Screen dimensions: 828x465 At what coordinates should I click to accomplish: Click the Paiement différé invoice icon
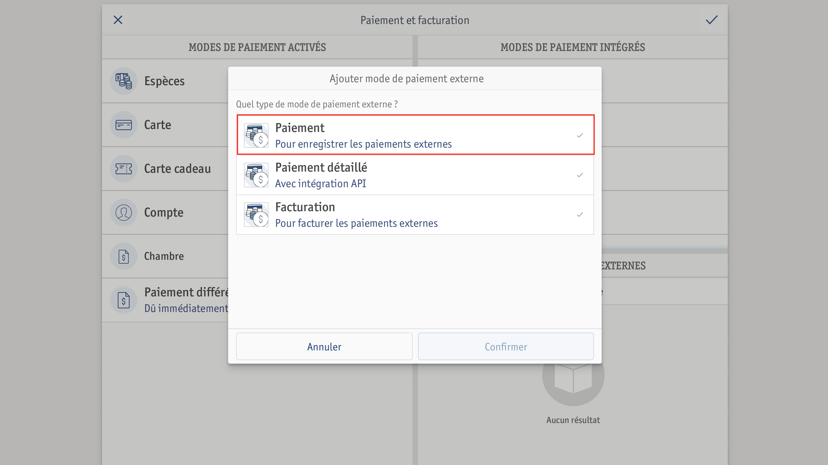pos(124,300)
